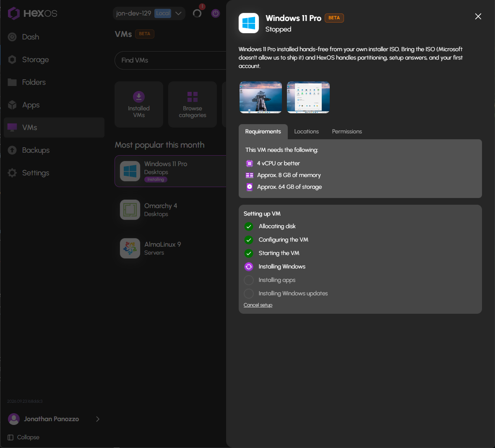The height and width of the screenshot is (448, 495).
Task: Click the Local connection badge
Action: (163, 13)
